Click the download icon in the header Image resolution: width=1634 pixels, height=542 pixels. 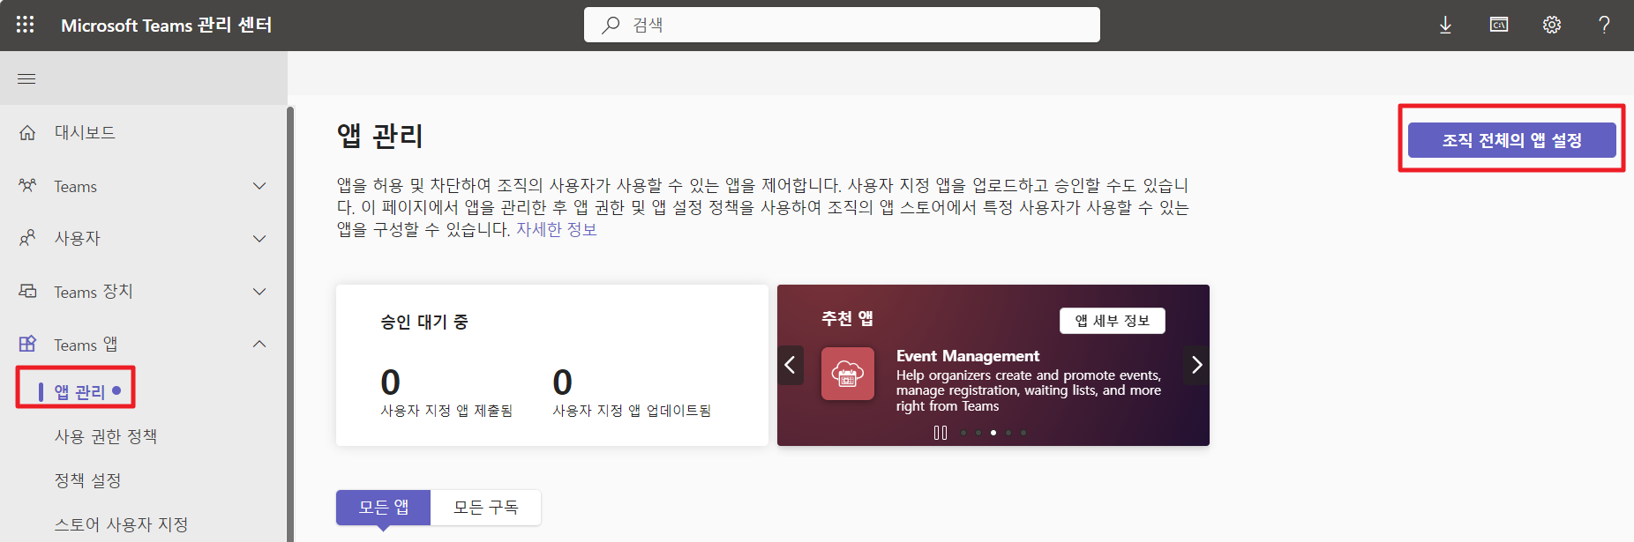pos(1445,25)
